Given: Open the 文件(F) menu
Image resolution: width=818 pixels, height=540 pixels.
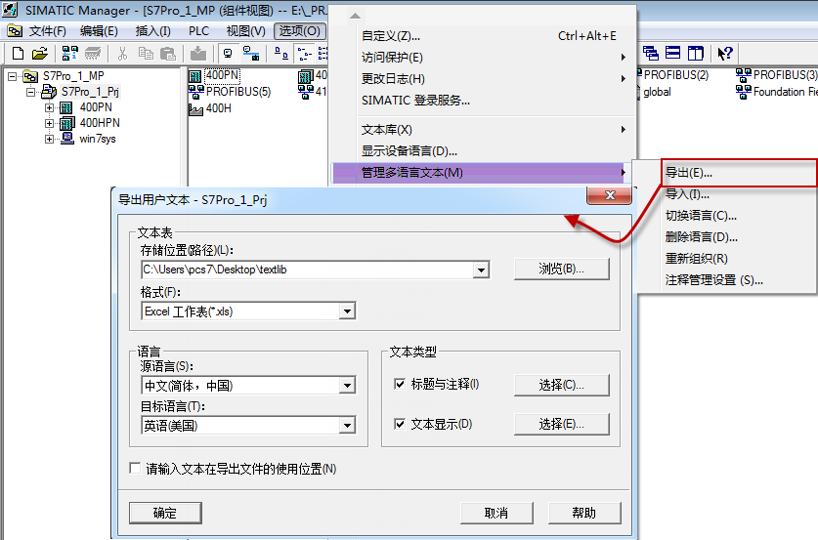Looking at the screenshot, I should 48,31.
